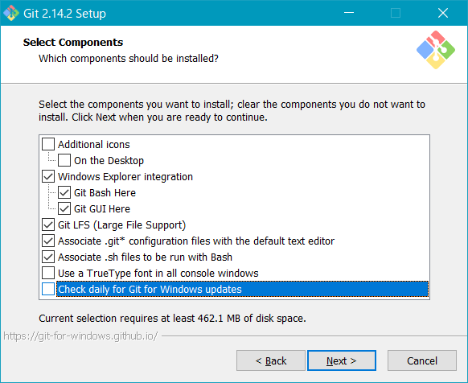
Task: Uncheck Windows Explorer integration
Action: pos(48,176)
